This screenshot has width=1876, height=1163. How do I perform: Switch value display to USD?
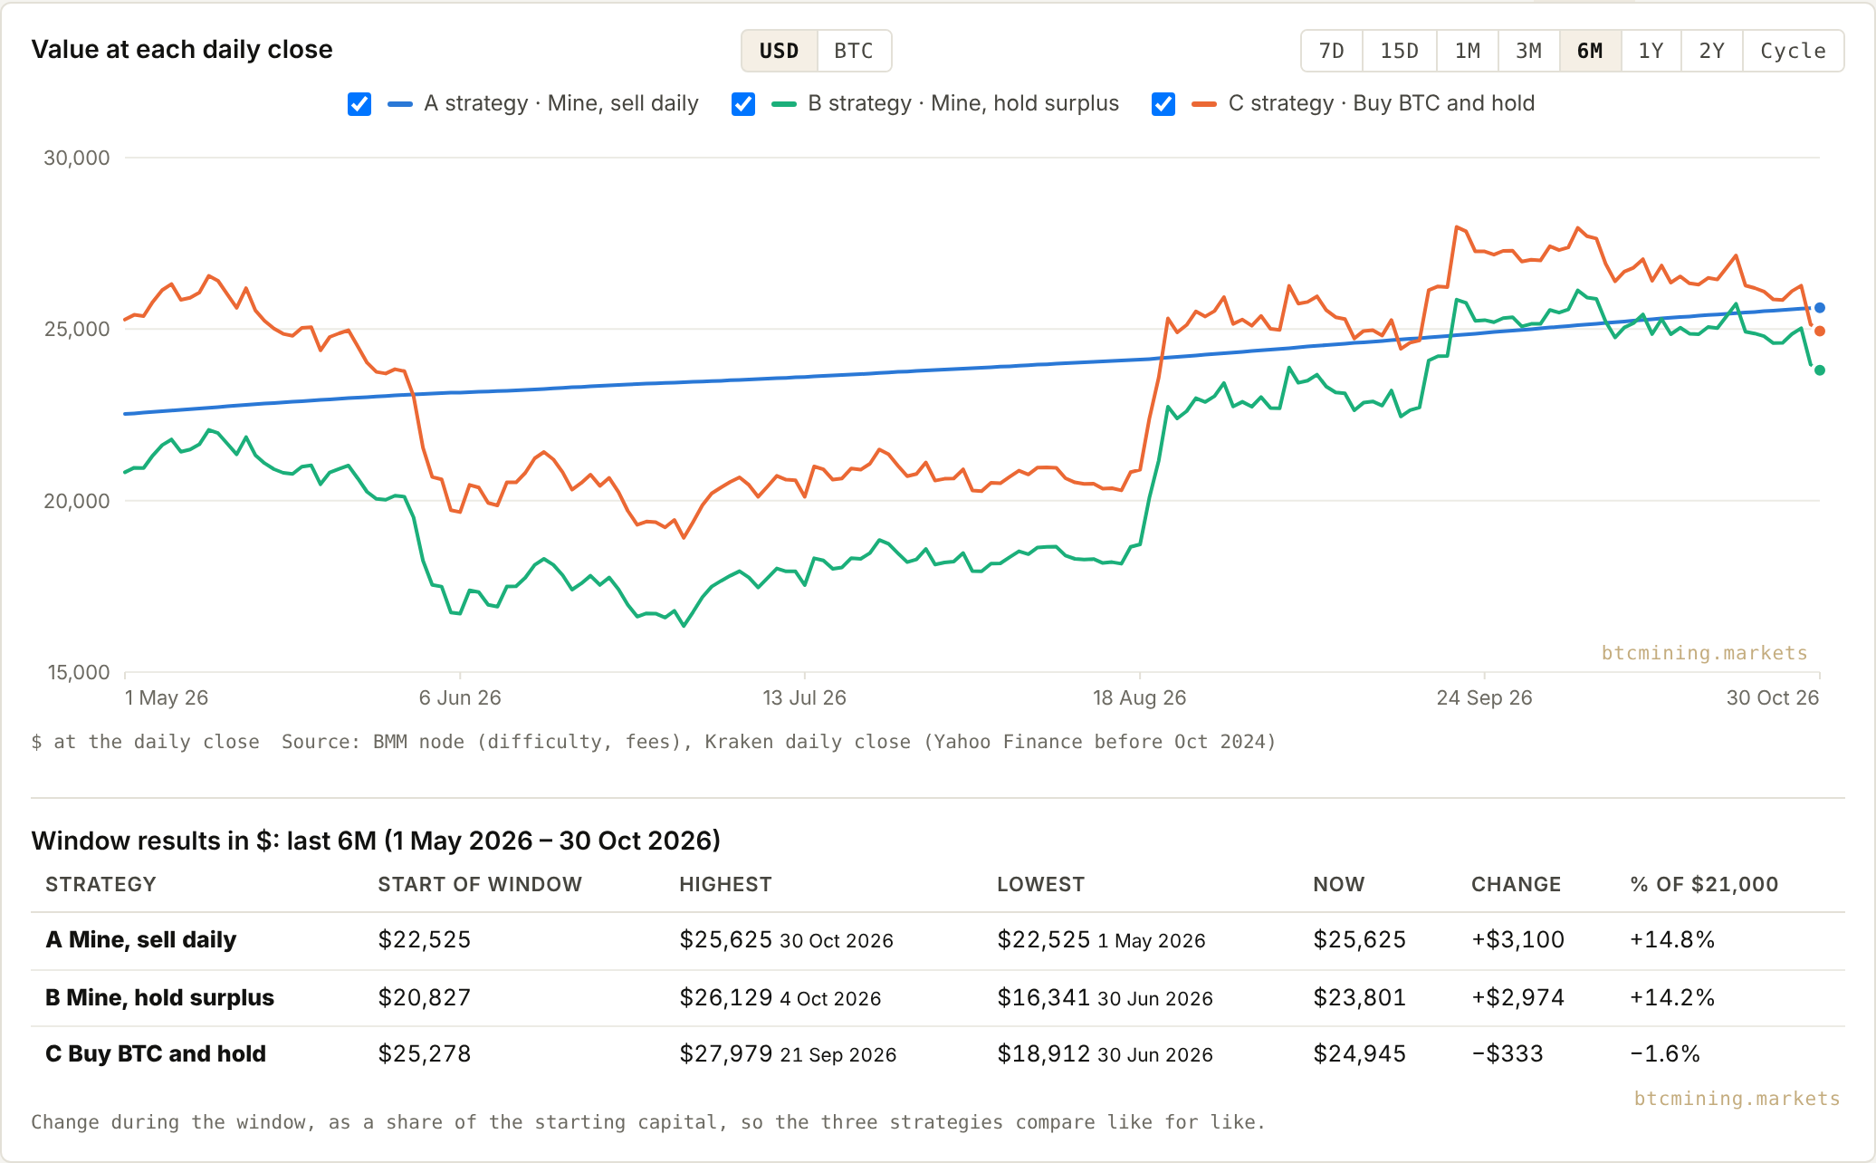click(x=780, y=51)
